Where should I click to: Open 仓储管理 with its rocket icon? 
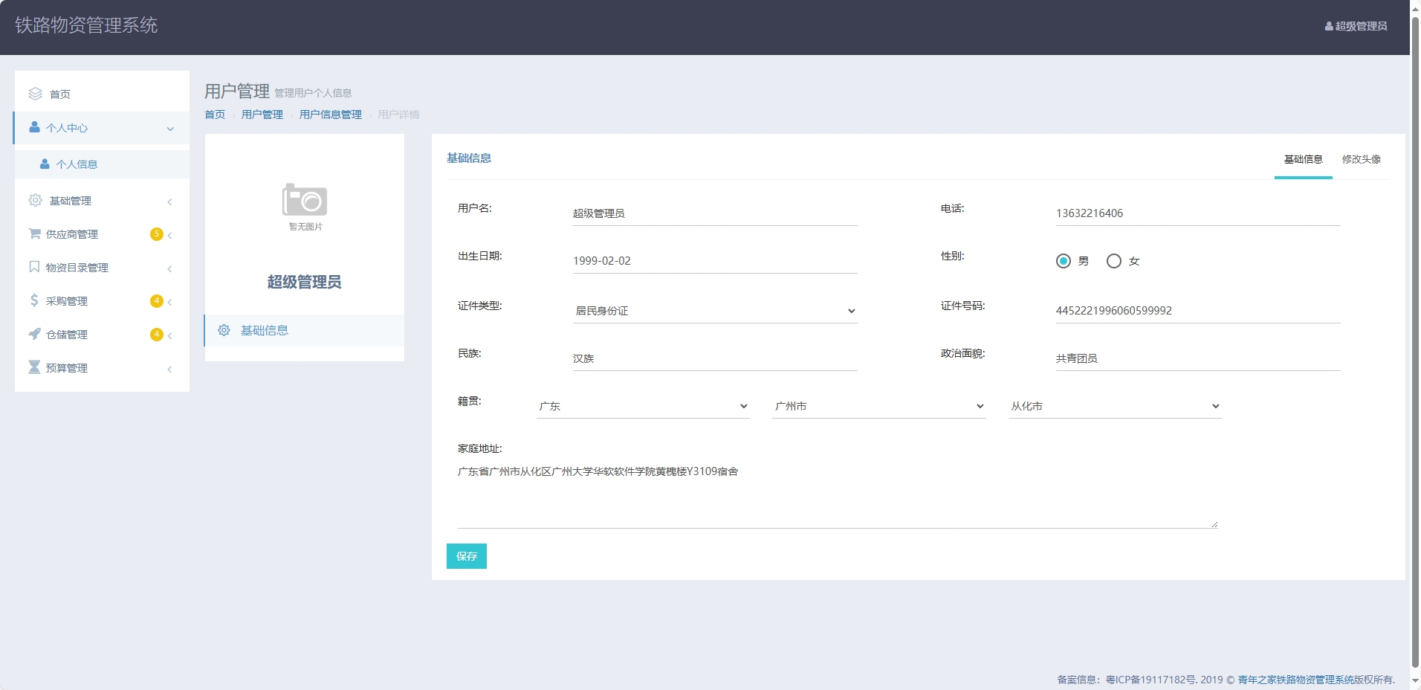click(34, 334)
